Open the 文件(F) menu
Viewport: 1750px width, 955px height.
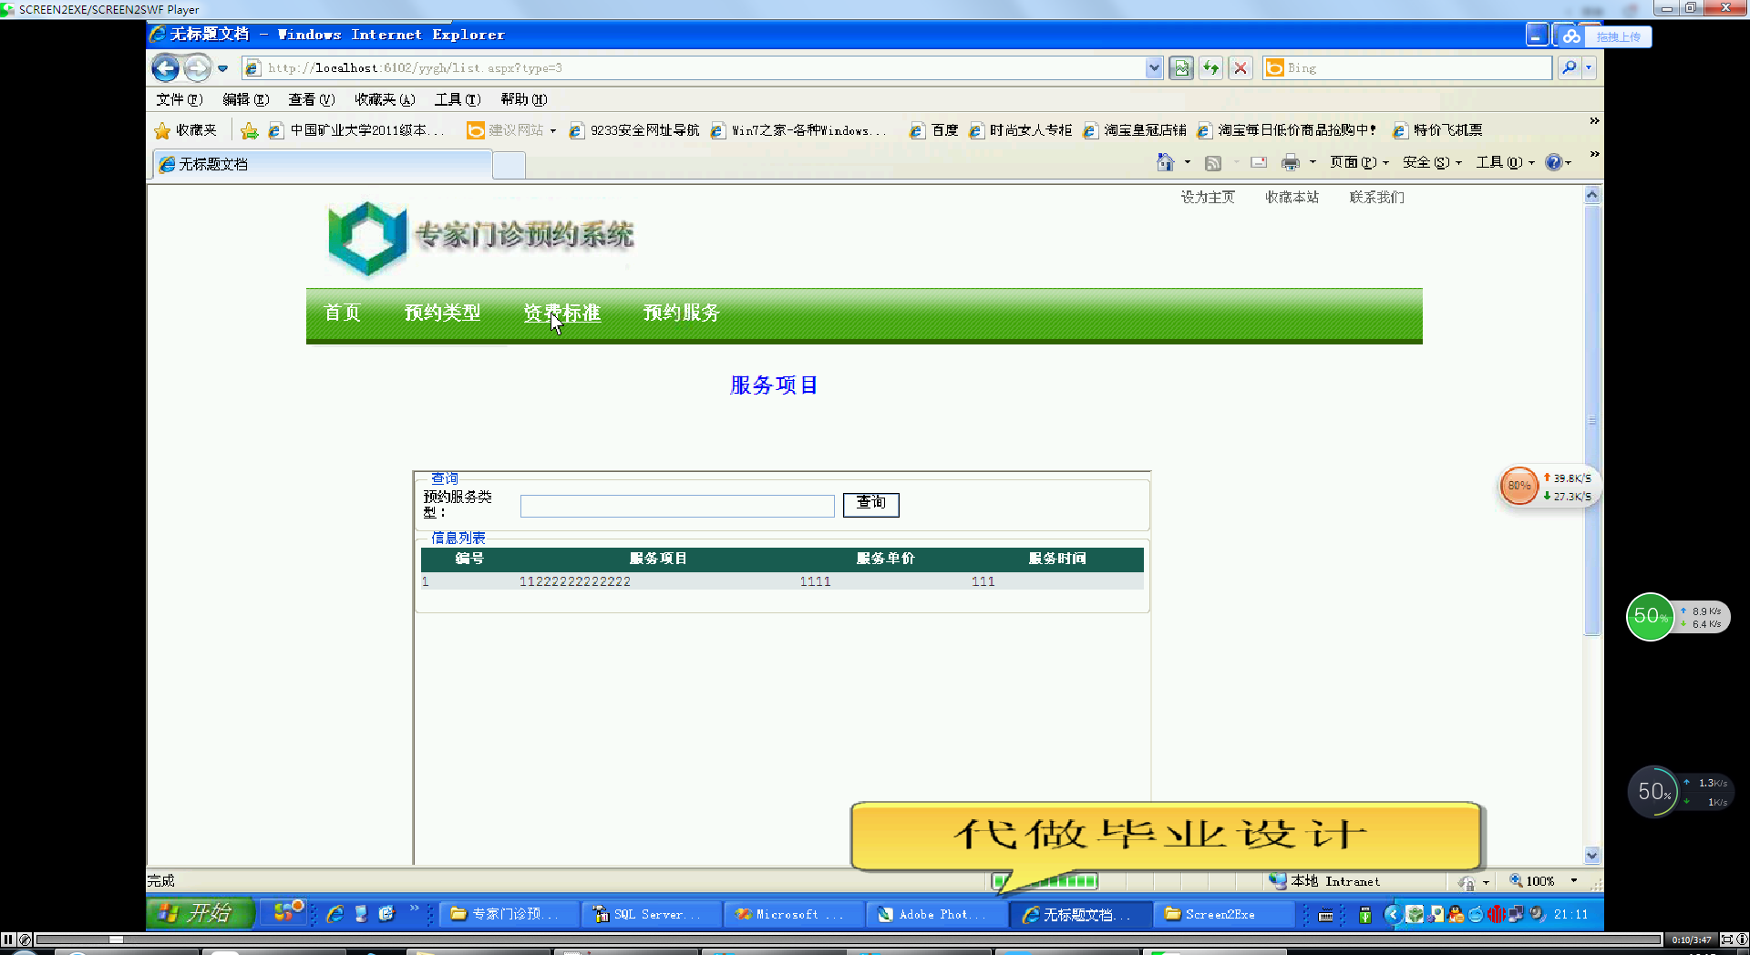(x=179, y=99)
